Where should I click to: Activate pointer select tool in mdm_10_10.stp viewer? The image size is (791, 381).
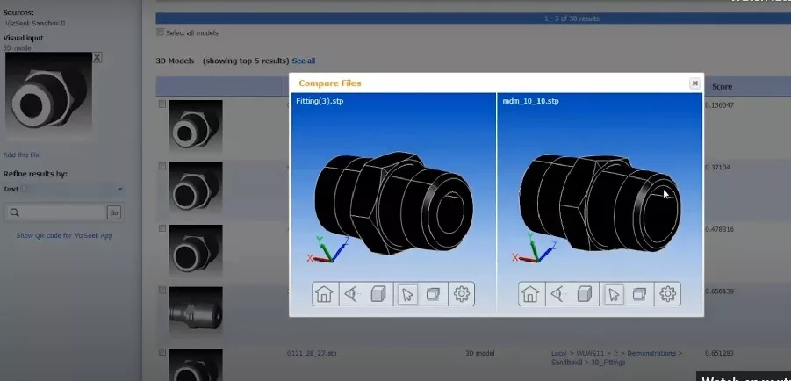613,294
